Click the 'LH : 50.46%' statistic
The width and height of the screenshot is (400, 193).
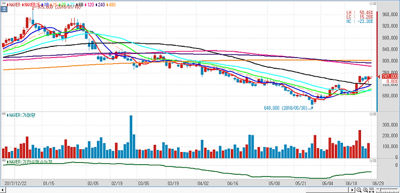[359, 12]
